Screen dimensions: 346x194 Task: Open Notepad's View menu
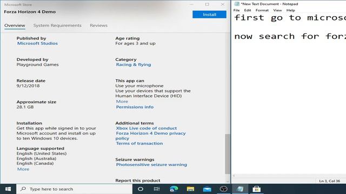click(x=277, y=10)
